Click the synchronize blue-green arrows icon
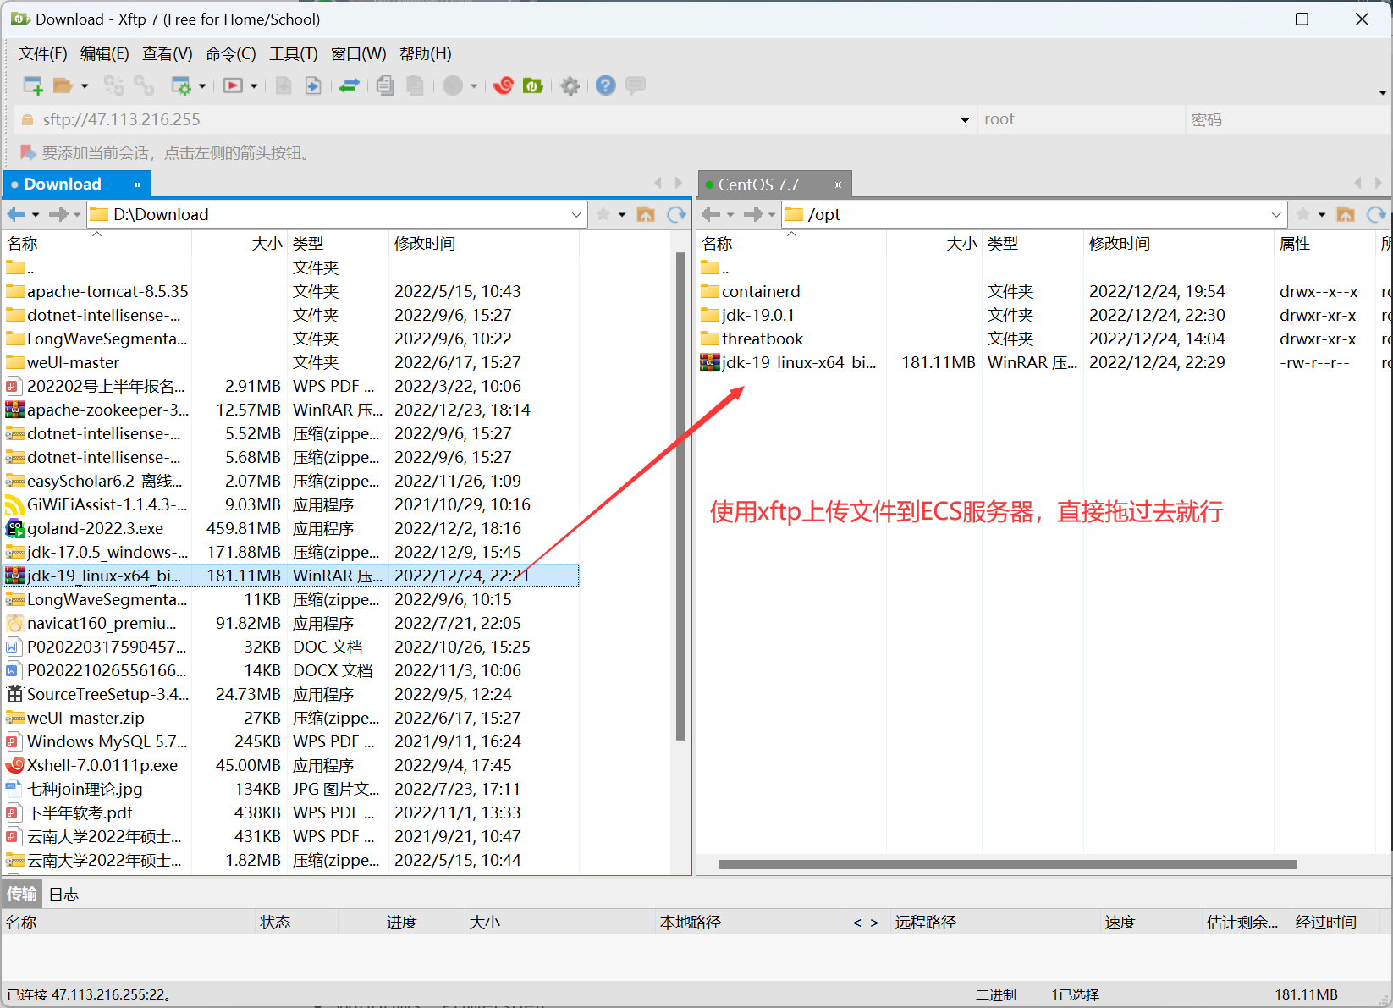 click(x=350, y=85)
